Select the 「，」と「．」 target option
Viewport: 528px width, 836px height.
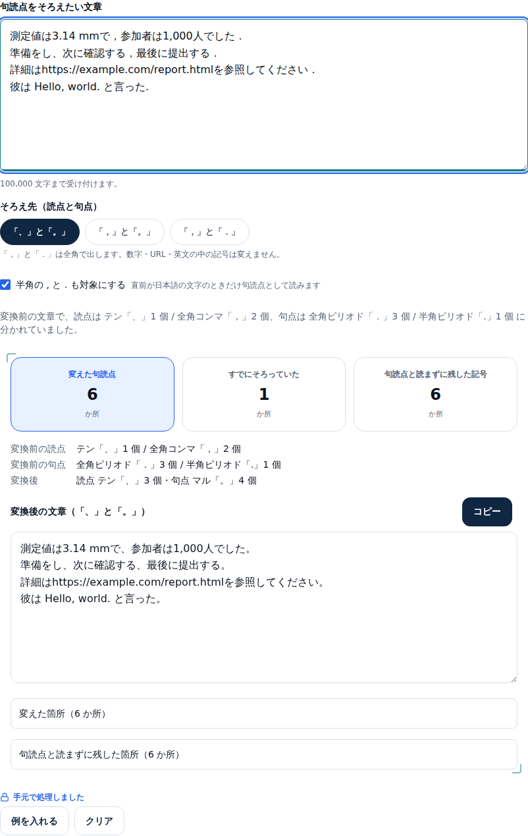coord(209,232)
